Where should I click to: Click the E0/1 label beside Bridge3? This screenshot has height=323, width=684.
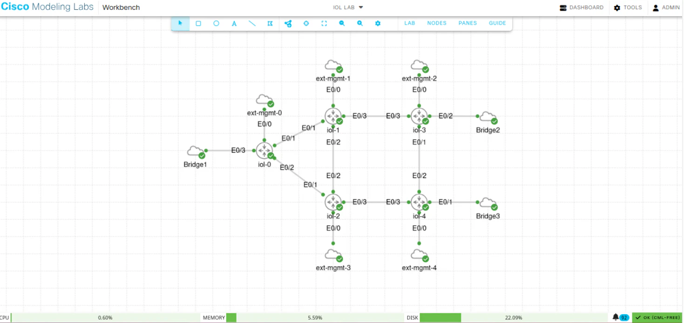click(x=446, y=202)
